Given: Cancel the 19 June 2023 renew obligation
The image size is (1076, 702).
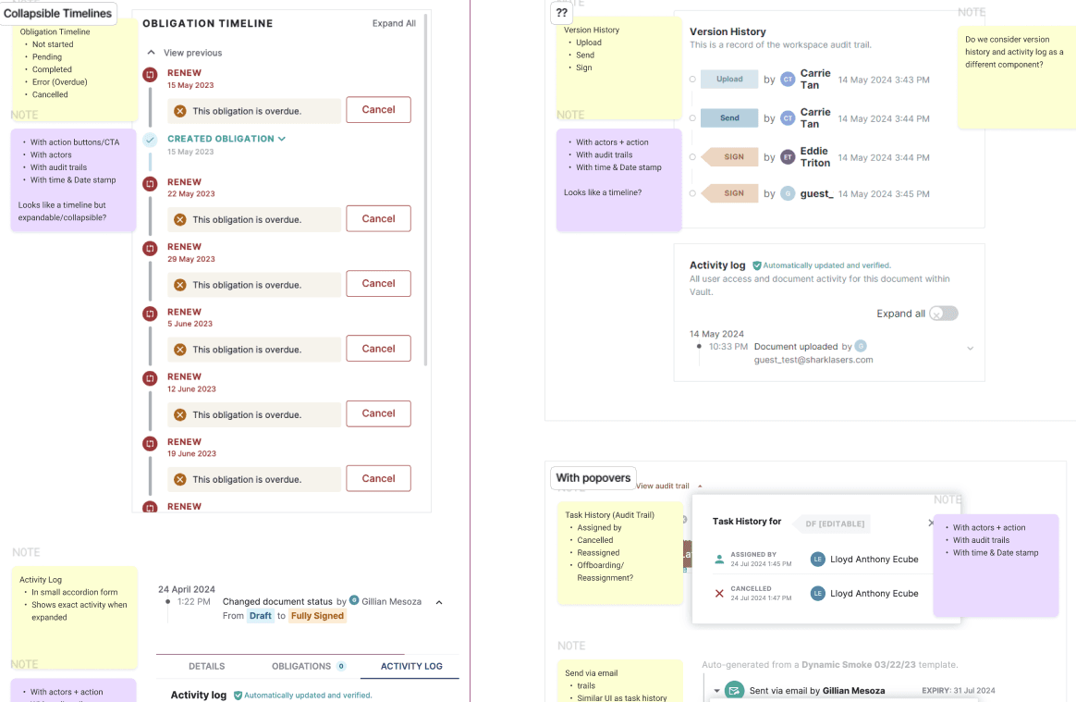Looking at the screenshot, I should tap(378, 478).
